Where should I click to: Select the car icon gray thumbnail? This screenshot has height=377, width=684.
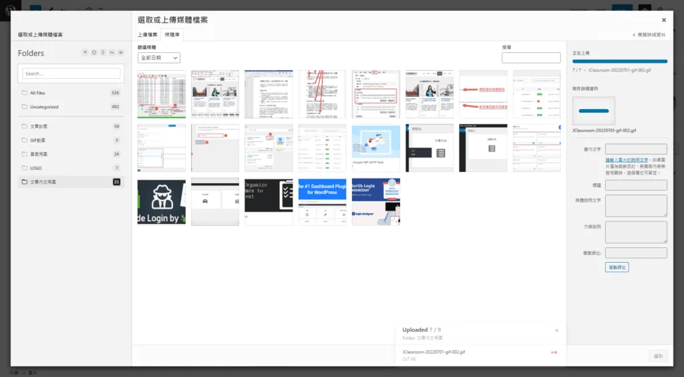pyautogui.click(x=215, y=202)
